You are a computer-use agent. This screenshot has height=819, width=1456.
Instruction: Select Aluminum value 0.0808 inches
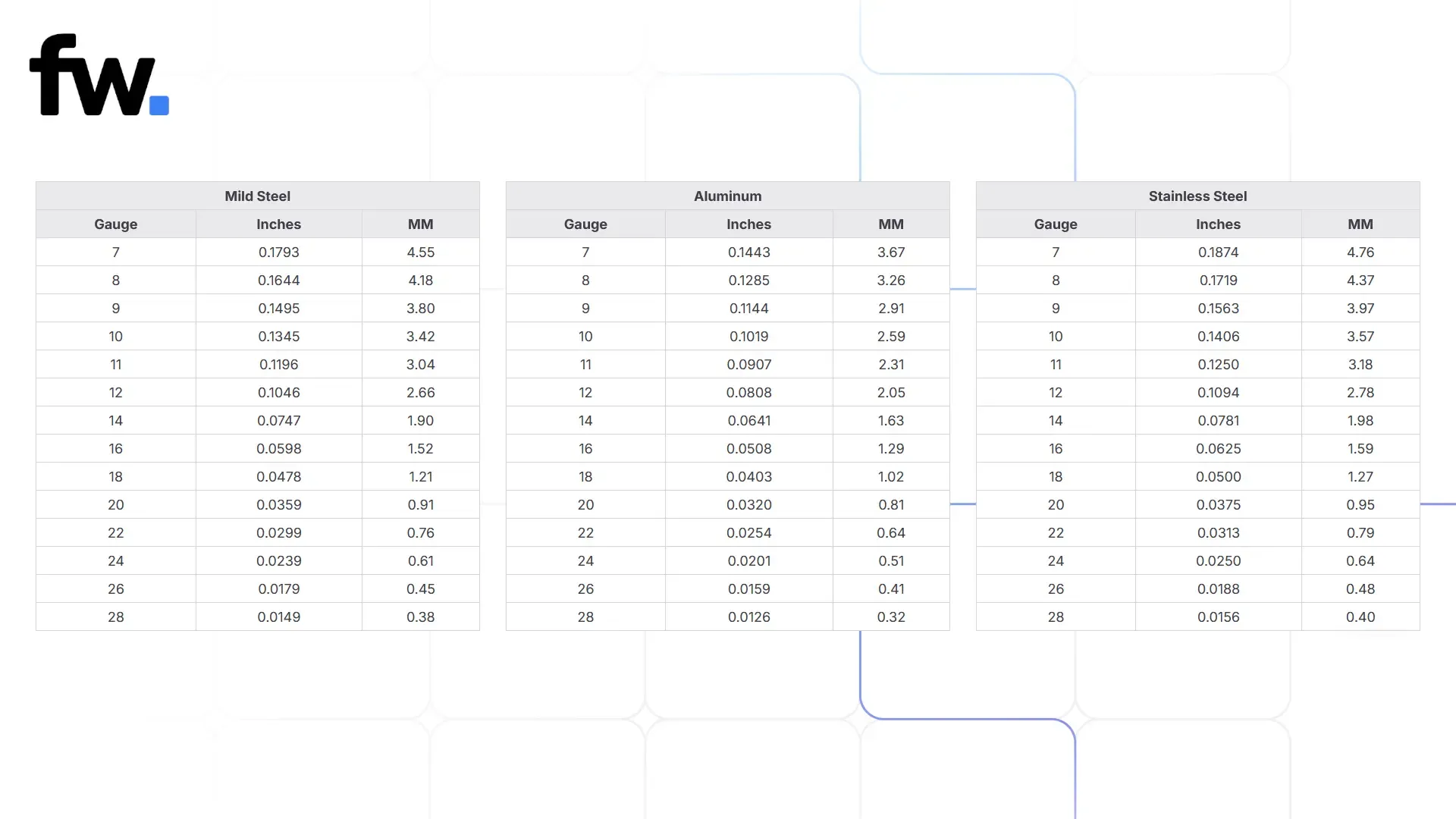tap(748, 392)
